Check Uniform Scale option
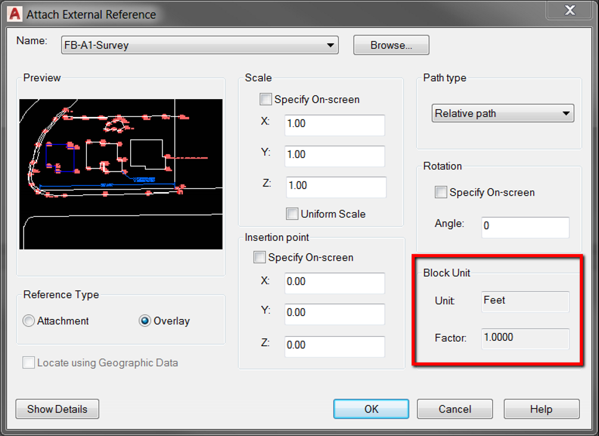The image size is (599, 436). coord(291,214)
